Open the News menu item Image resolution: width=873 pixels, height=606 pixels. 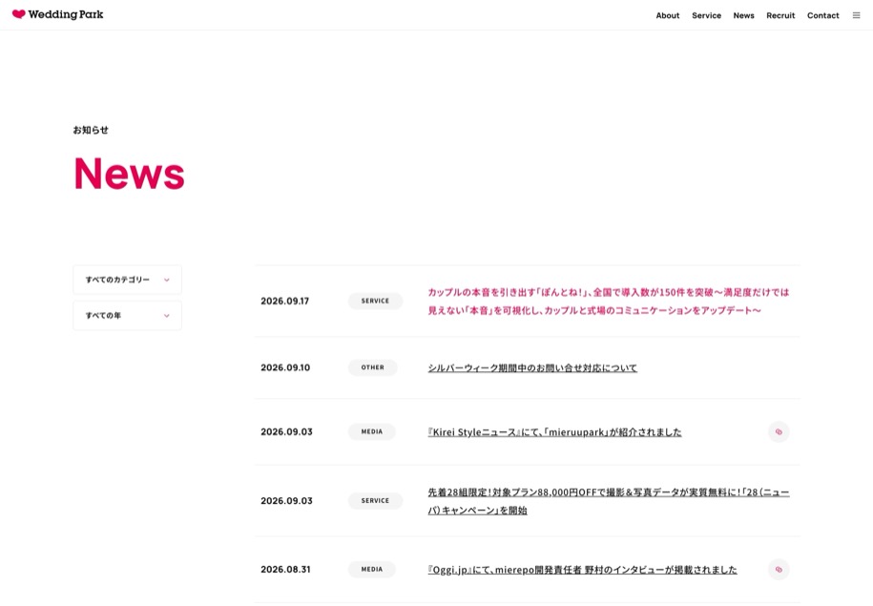743,15
